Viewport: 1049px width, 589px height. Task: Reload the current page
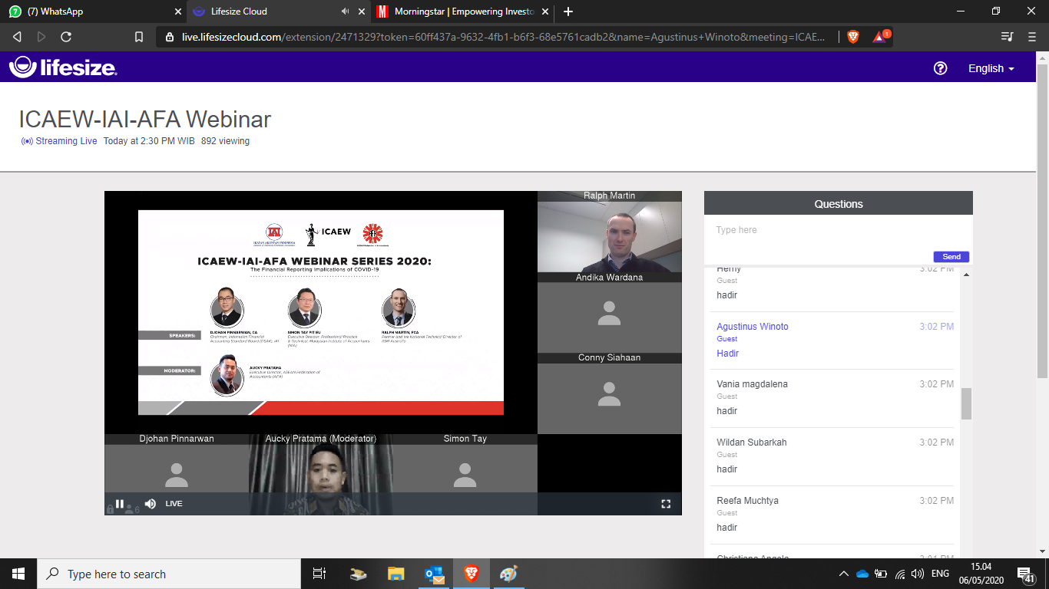coord(66,37)
